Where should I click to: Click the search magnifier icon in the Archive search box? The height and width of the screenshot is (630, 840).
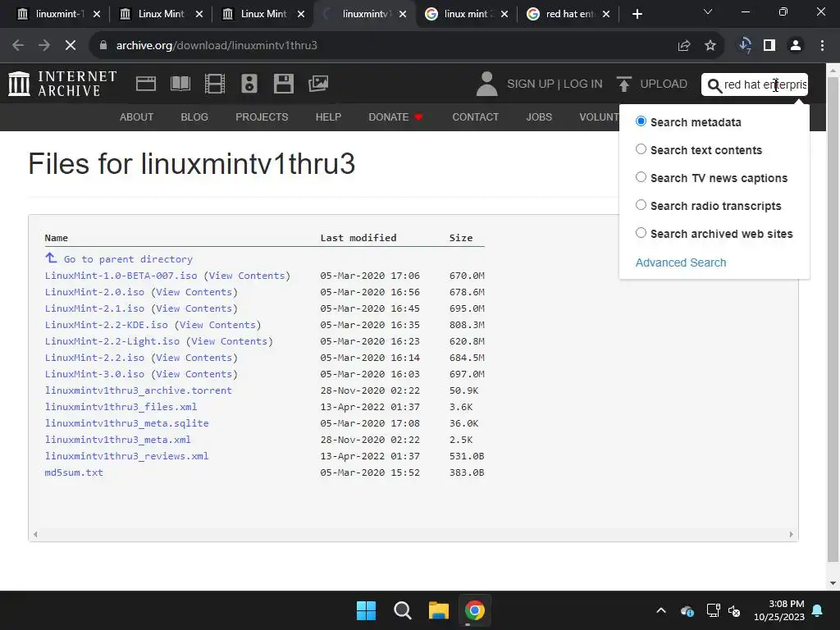click(x=714, y=85)
